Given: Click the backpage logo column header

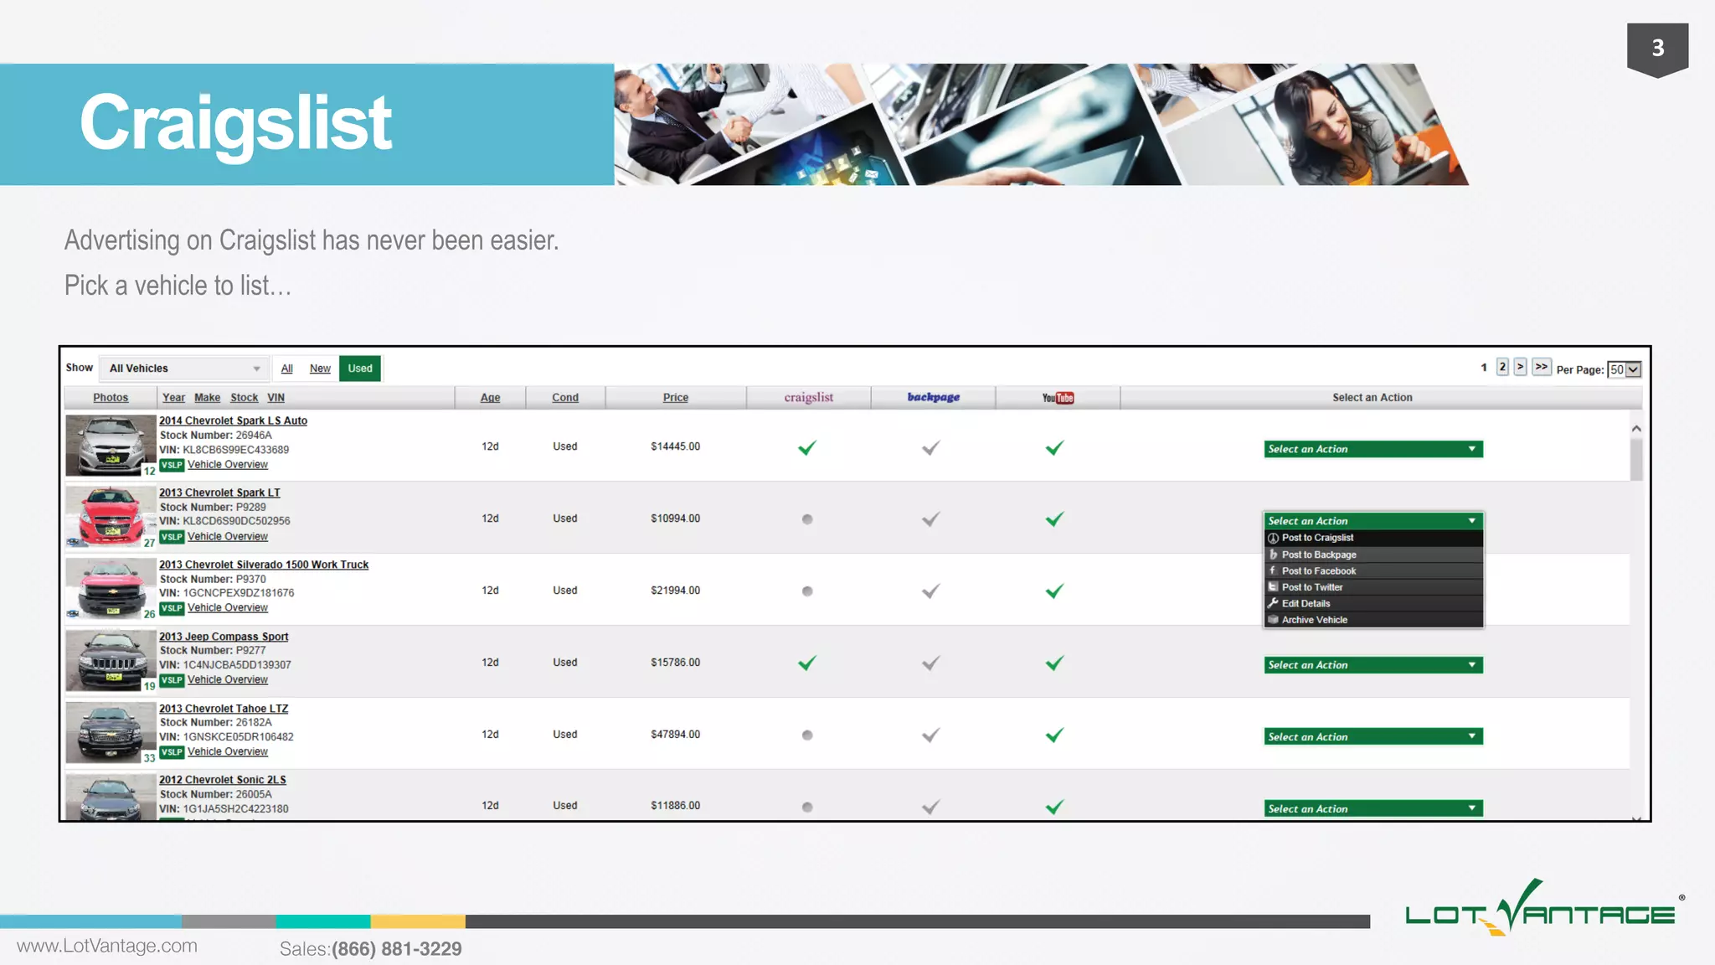Looking at the screenshot, I should pos(933,397).
